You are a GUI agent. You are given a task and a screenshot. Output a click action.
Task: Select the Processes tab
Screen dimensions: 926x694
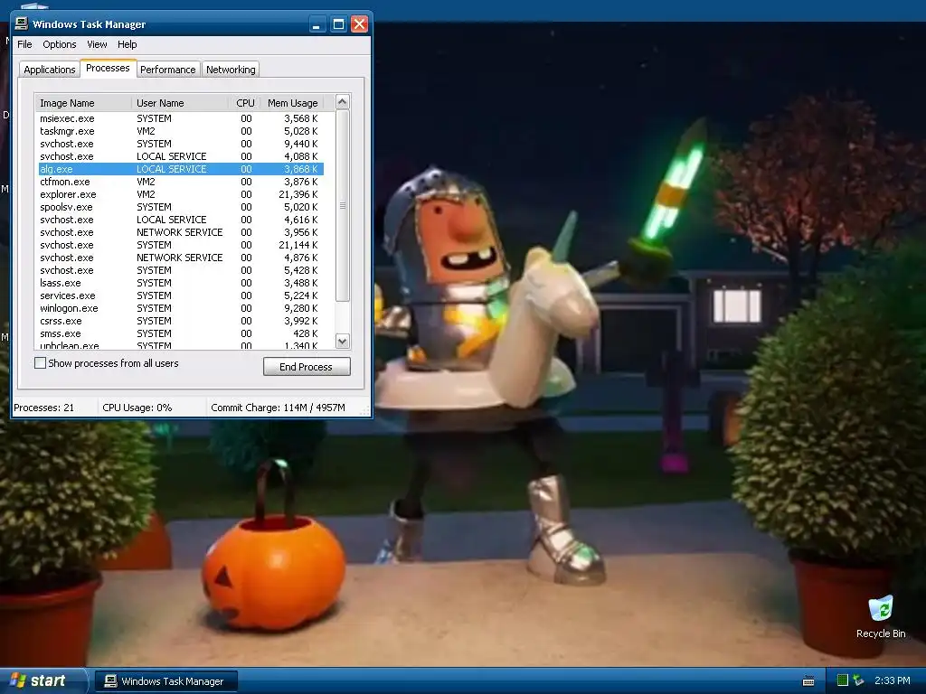(x=109, y=68)
